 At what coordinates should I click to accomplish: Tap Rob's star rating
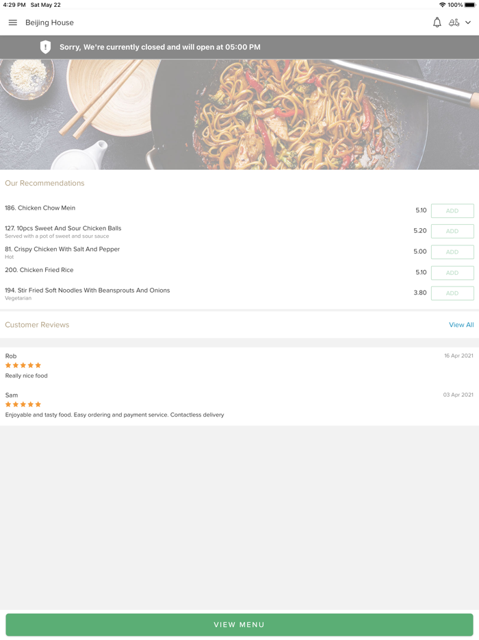(x=23, y=365)
